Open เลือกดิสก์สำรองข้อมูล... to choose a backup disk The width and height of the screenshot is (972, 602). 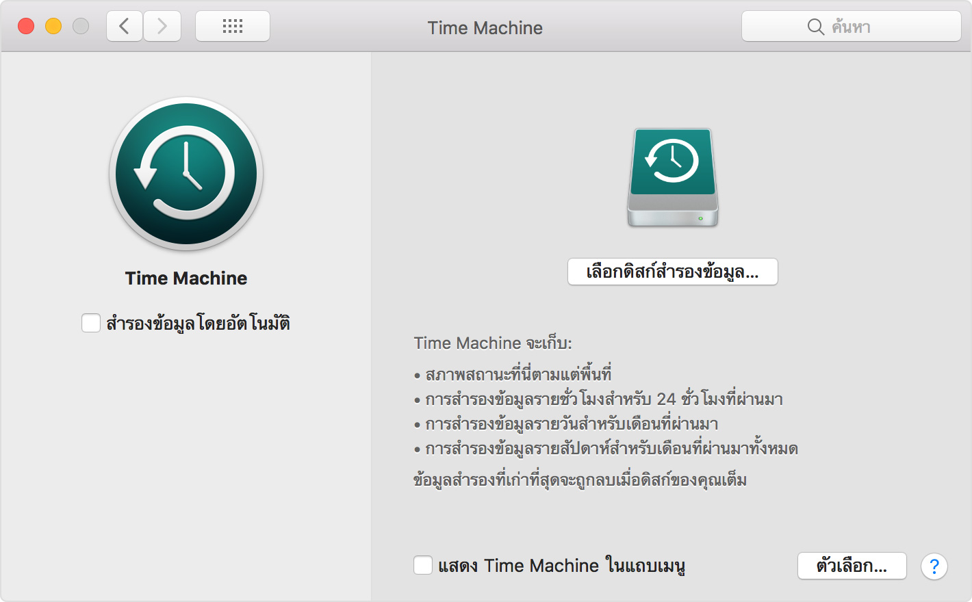[x=672, y=272]
